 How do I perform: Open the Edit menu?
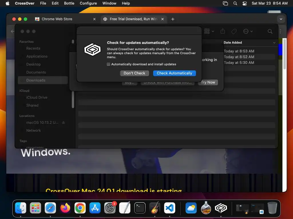55,3
